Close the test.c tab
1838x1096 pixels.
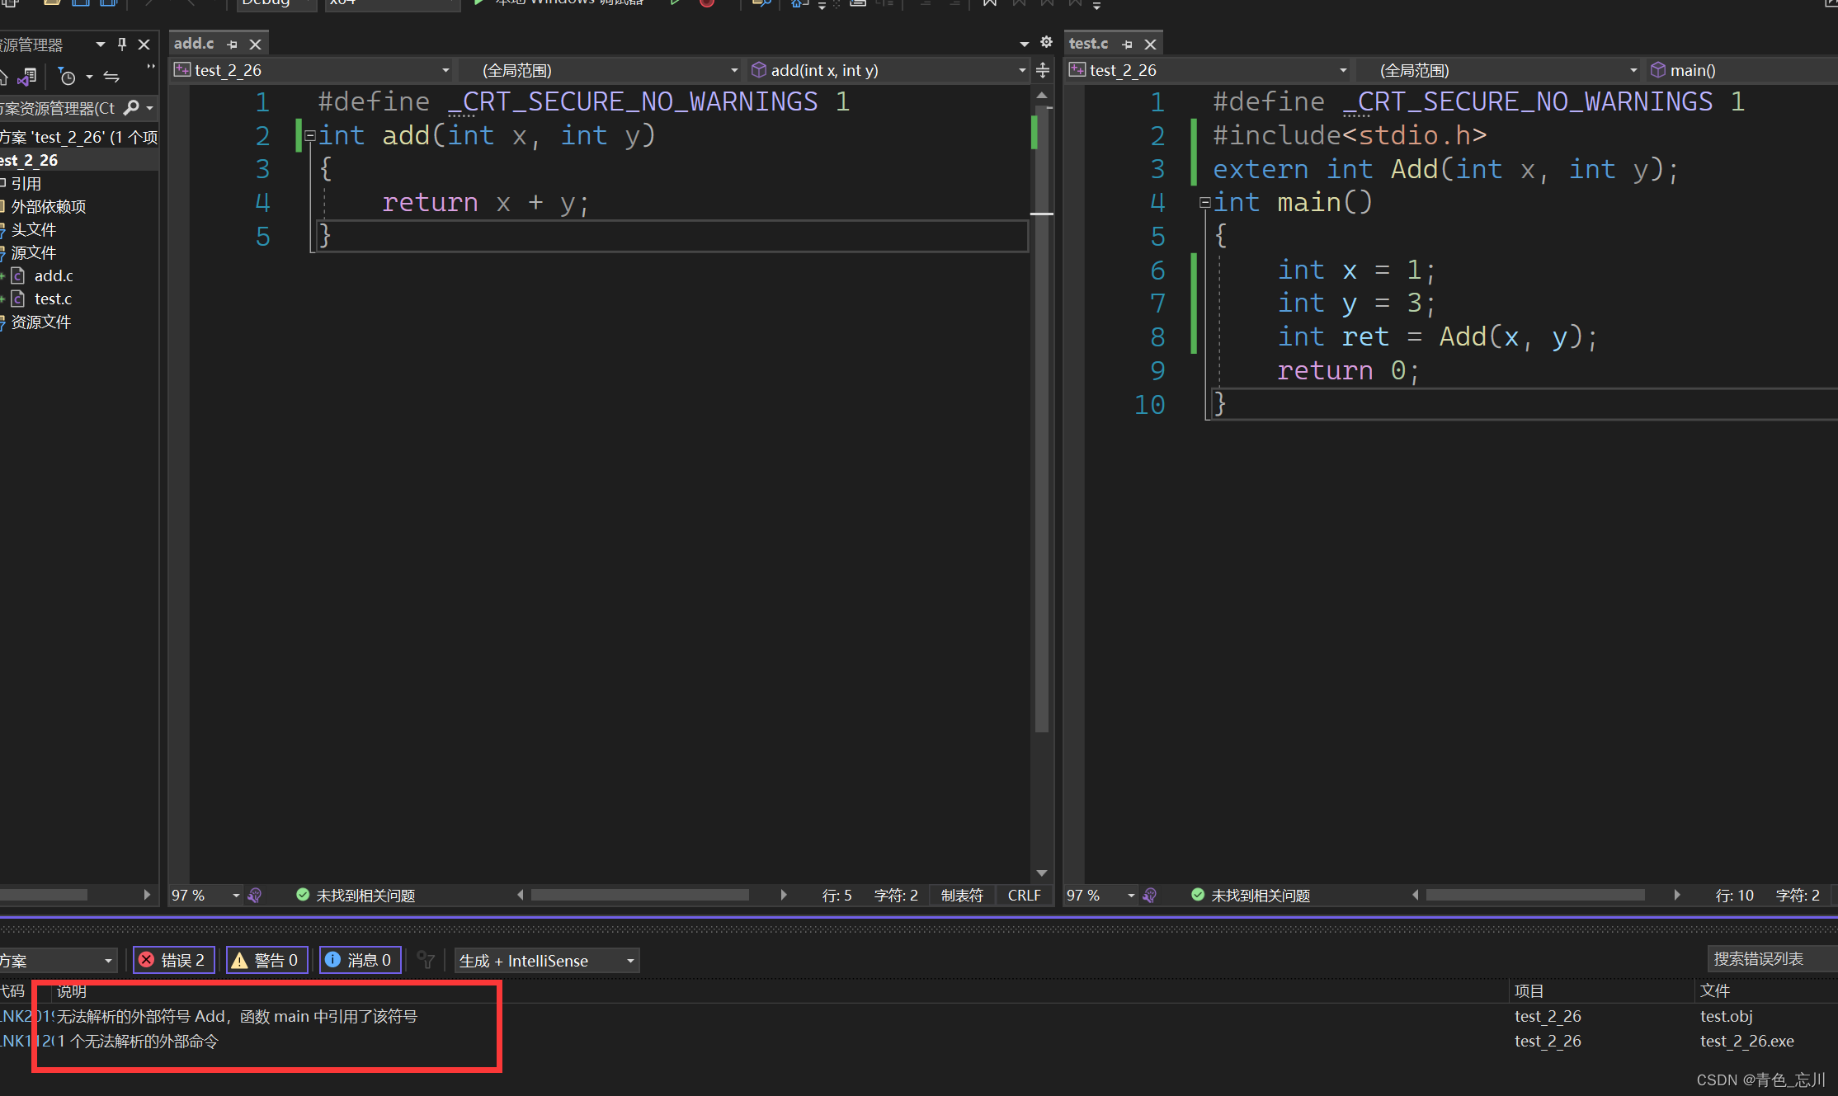click(x=1151, y=45)
